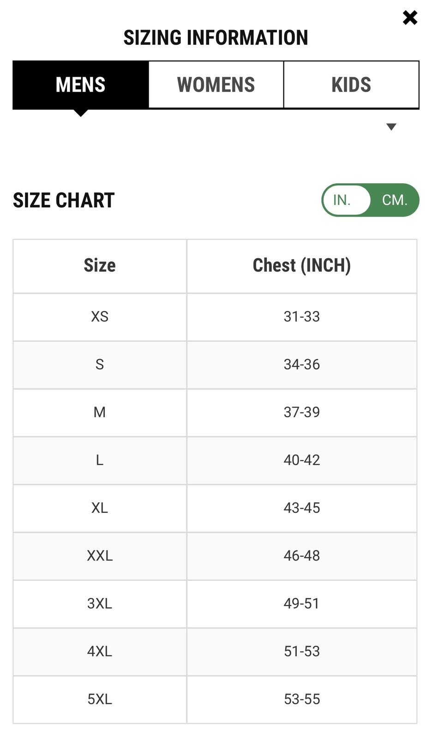This screenshot has width=432, height=740.
Task: Click the Chest (INCH) column header
Action: click(x=302, y=266)
